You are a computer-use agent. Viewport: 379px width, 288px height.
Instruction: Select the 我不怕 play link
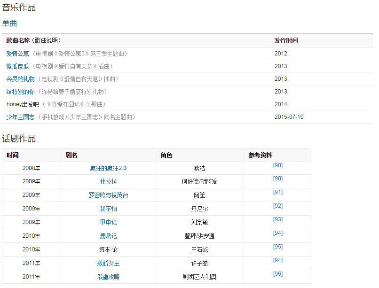(108, 209)
